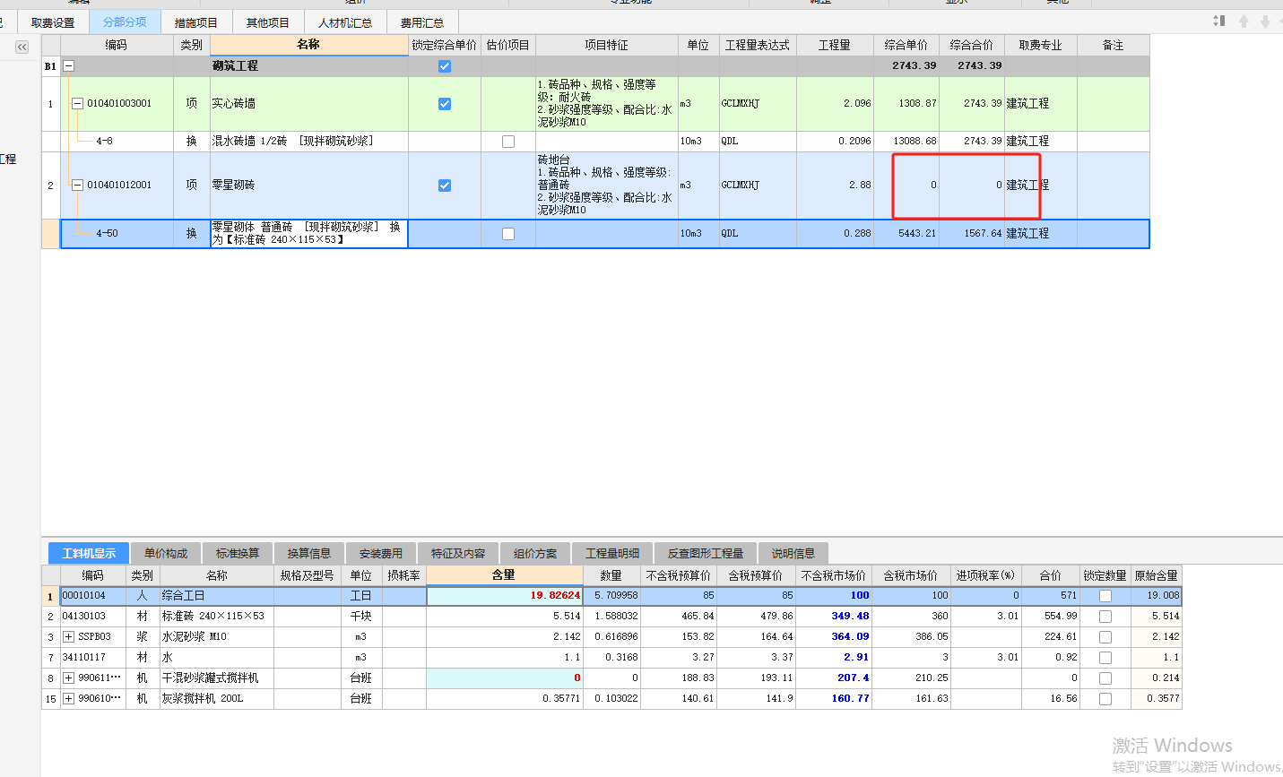Select the 实心砖墙 name cell
The height and width of the screenshot is (777, 1283).
[x=309, y=104]
